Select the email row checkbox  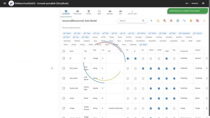64,98
